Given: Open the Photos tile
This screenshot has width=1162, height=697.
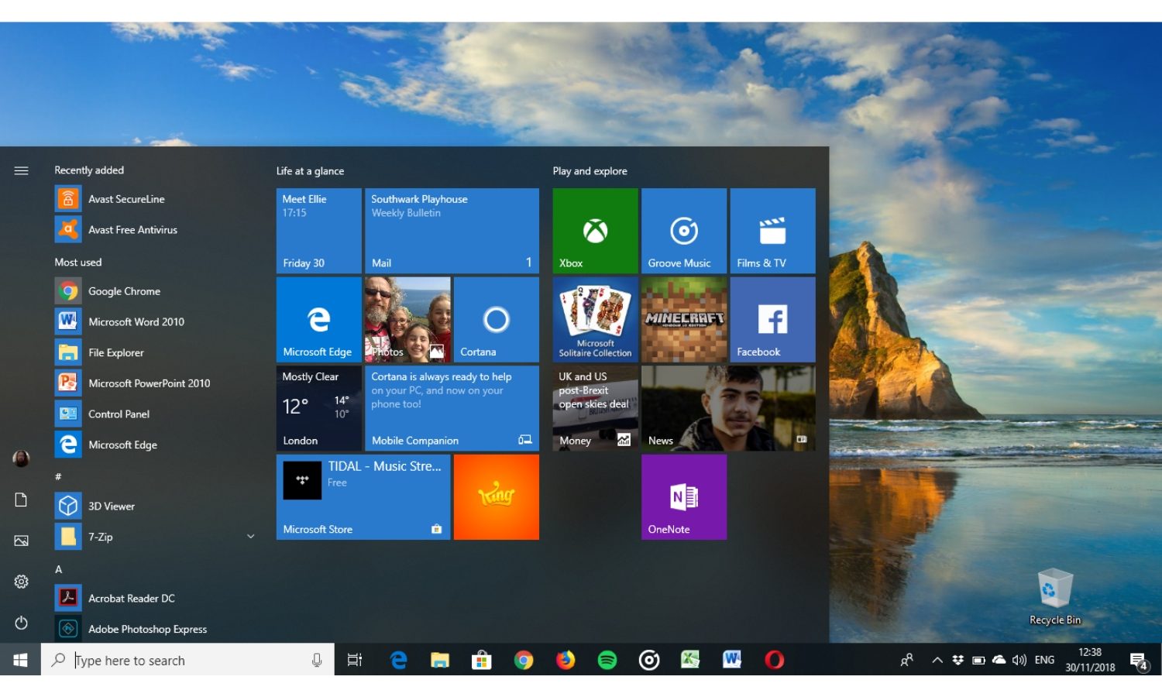Looking at the screenshot, I should 407,319.
